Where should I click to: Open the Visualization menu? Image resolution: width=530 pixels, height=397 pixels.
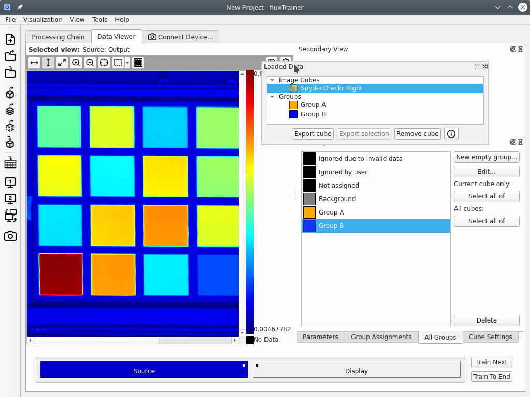pos(42,20)
